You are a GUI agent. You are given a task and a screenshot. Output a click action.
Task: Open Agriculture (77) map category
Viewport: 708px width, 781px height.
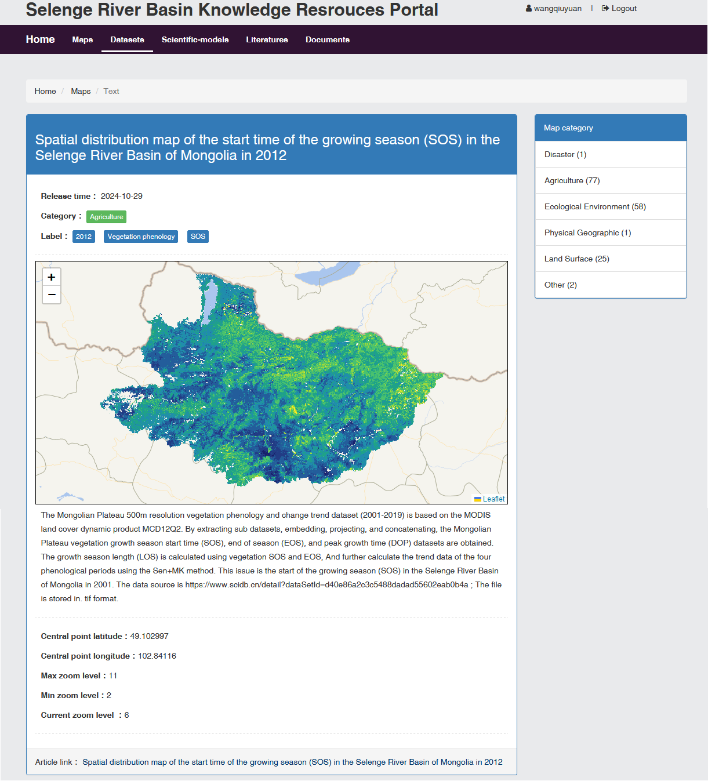coord(611,180)
